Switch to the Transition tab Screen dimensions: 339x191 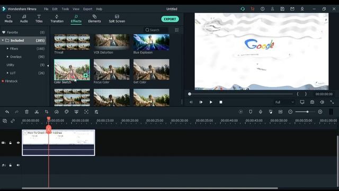click(x=57, y=19)
